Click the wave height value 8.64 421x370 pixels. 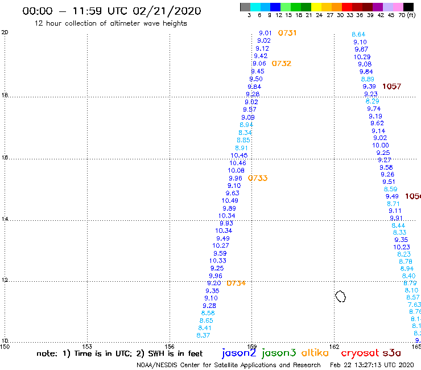(x=358, y=34)
